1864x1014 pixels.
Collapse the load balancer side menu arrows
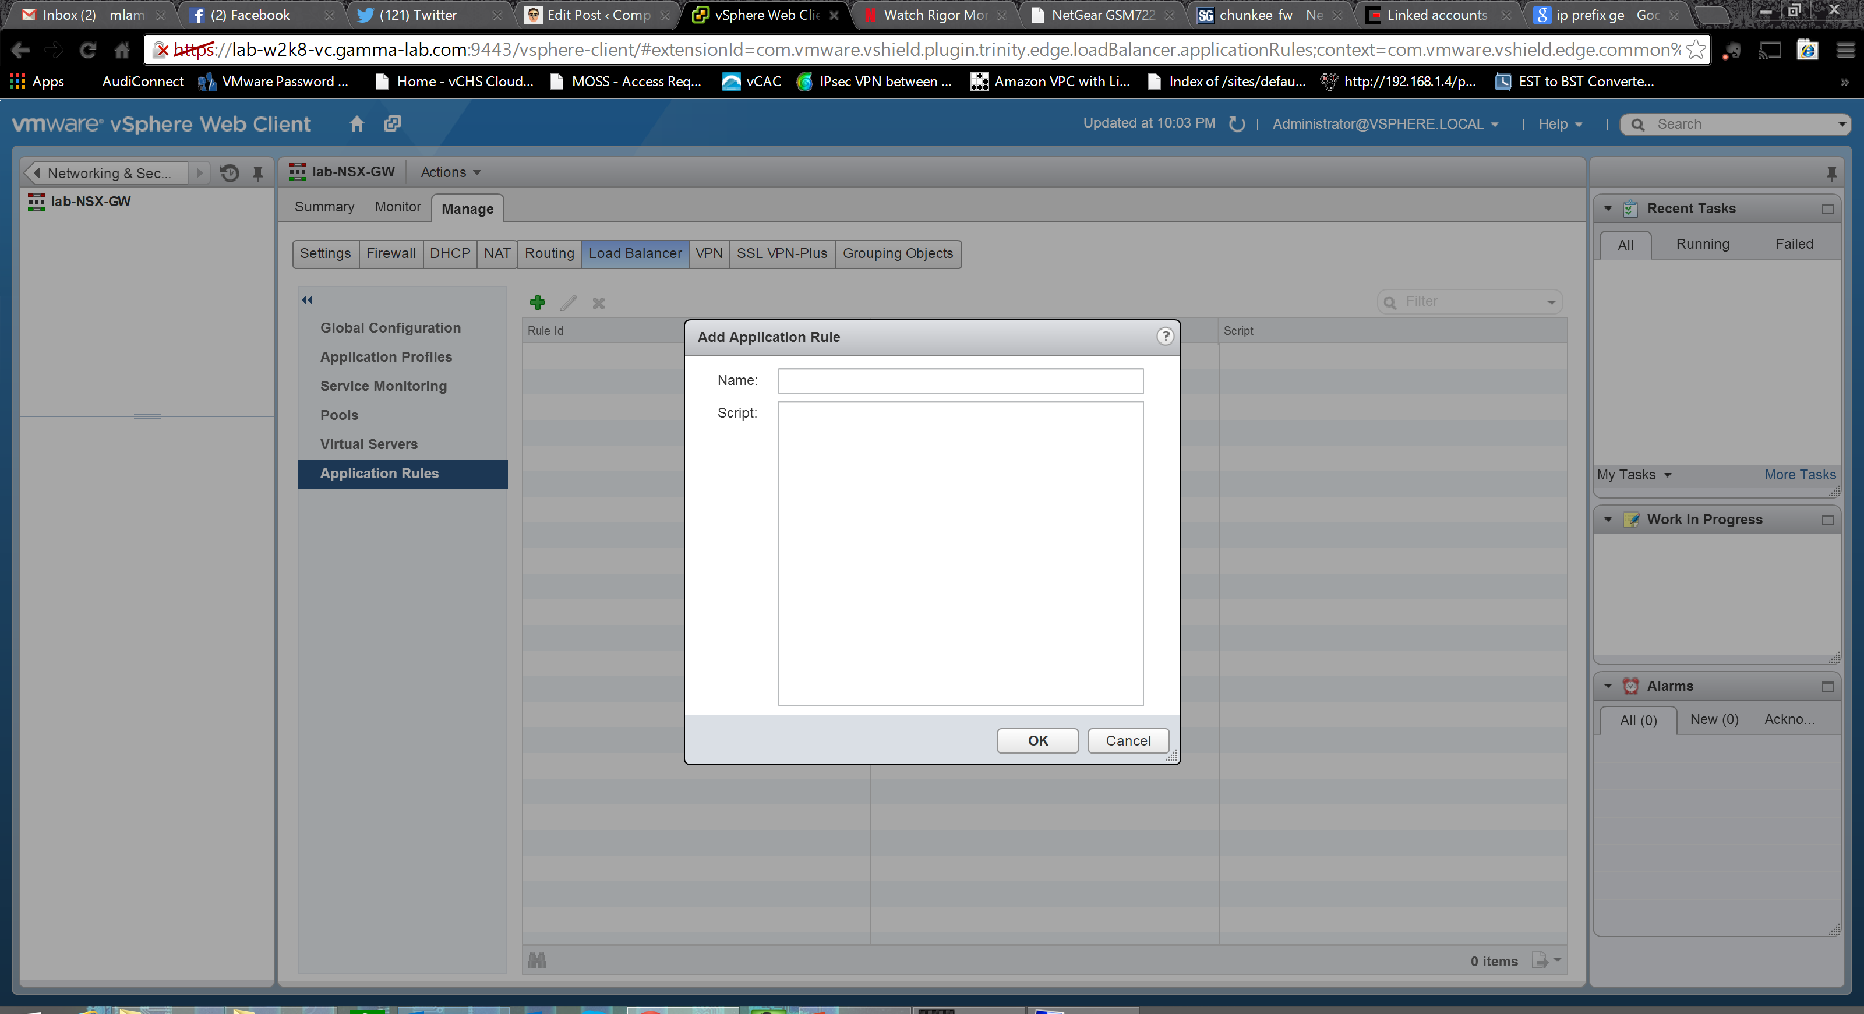(x=308, y=300)
